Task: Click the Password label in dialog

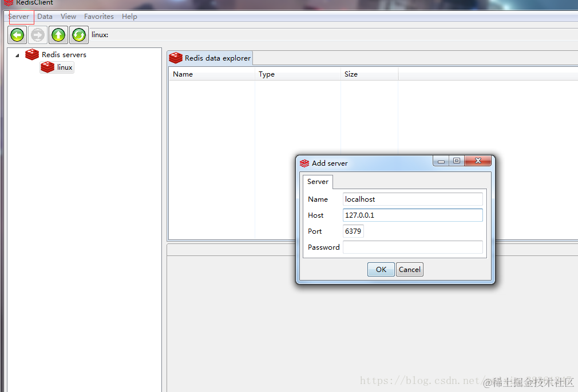Action: tap(324, 247)
